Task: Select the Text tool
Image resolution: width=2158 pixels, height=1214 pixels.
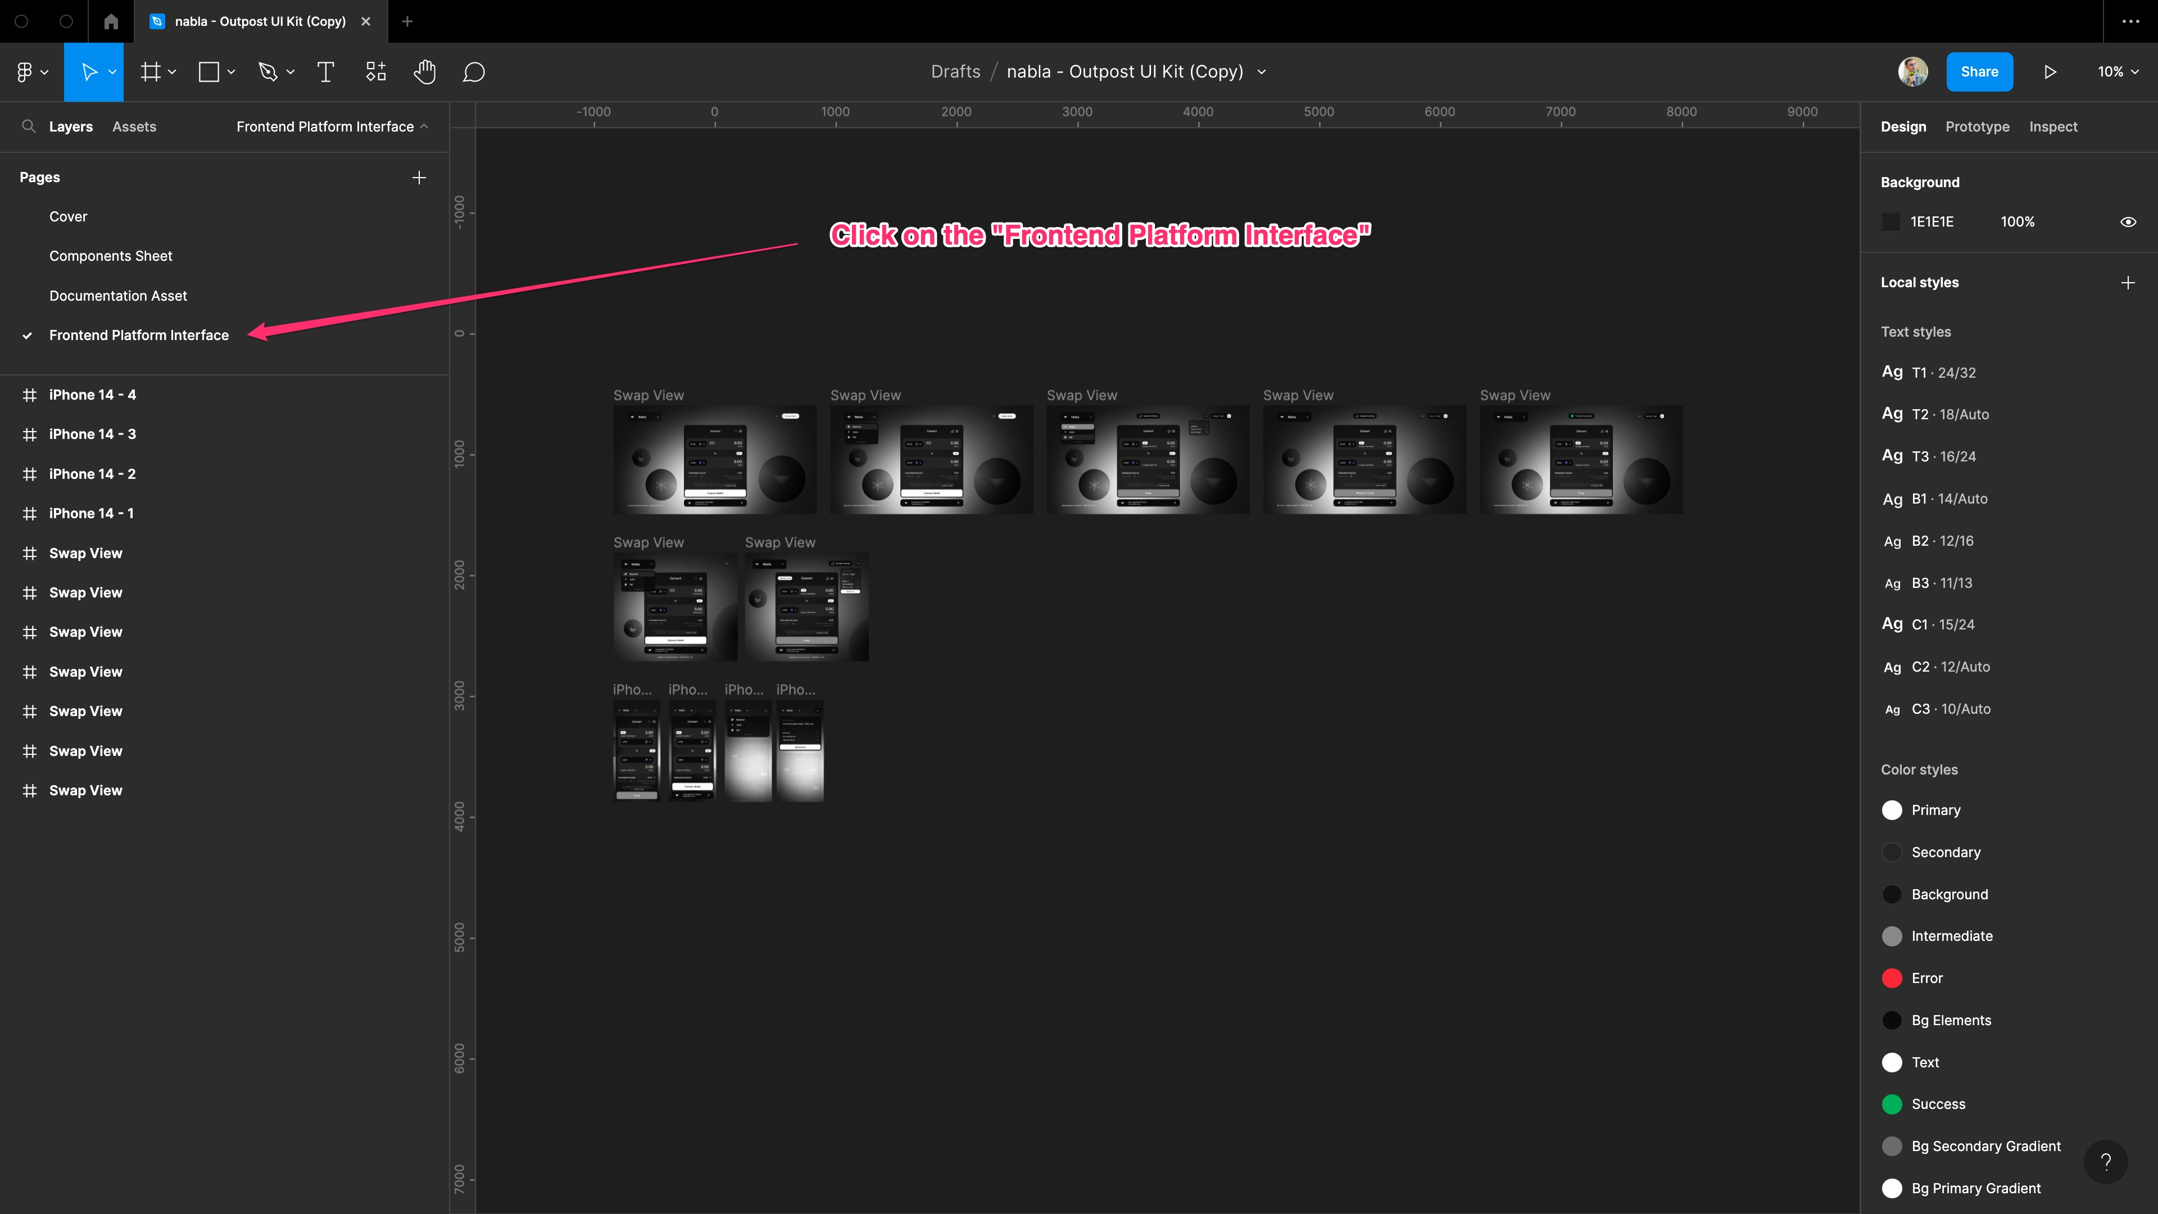Action: pos(325,72)
